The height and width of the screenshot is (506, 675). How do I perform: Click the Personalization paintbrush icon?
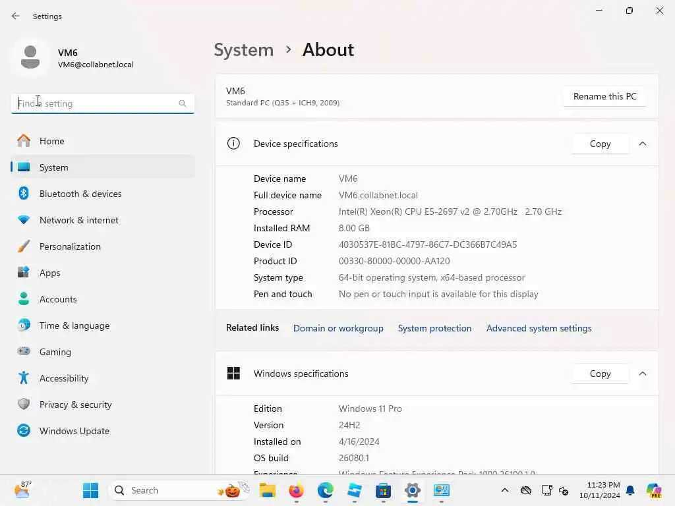(x=24, y=246)
